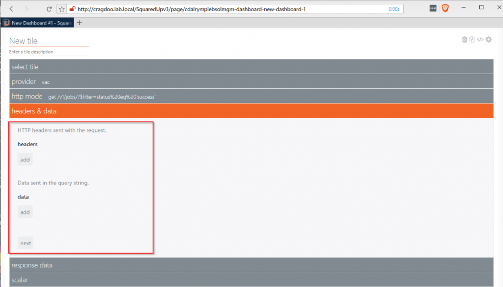The image size is (503, 287).
Task: Bookmark the page with the star icon
Action: 62,9
